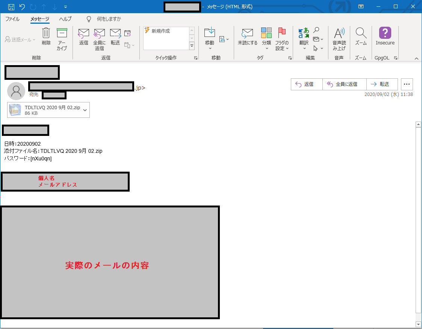Delete the message with 削除 icon

coord(46,37)
